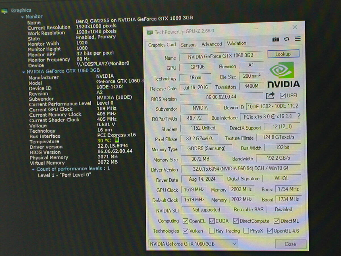Toggle the DirectML checkbox
This screenshot has width=341, height=256.
[276, 221]
